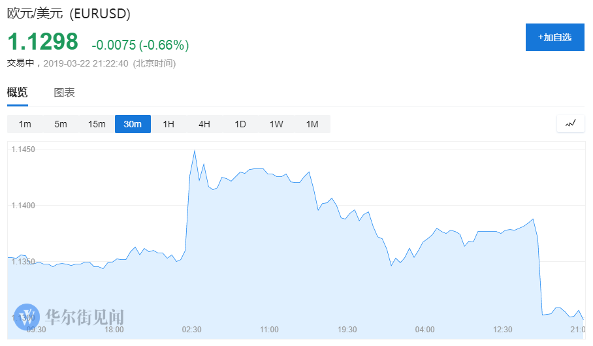Click the -0.0075 (-0.66%) change value
Screen dimensions: 593x346
pyautogui.click(x=140, y=45)
